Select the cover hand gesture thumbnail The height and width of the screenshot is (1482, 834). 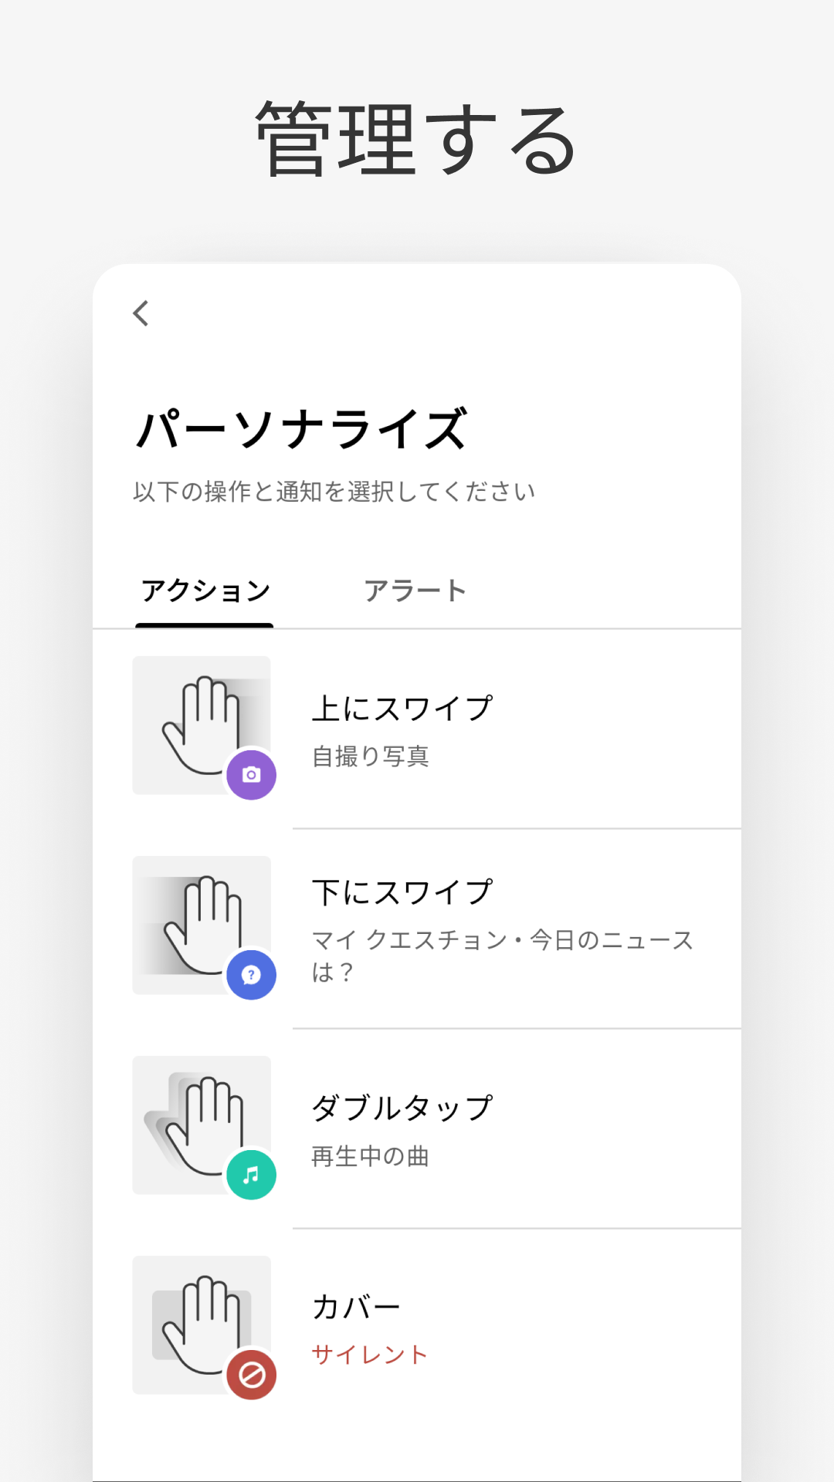coord(202,1325)
